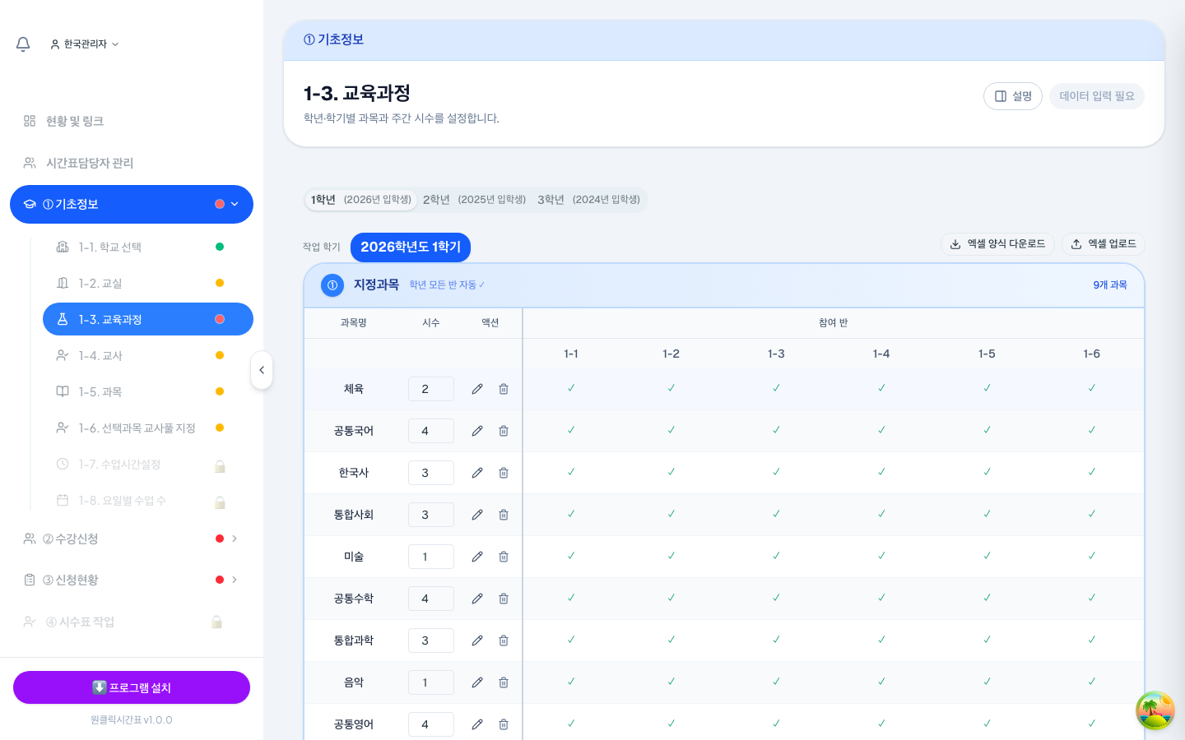Edit the 체육 subject pencil icon

click(x=477, y=389)
